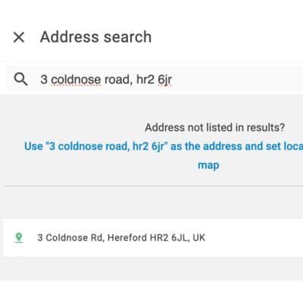Click the grey area below search result
Screen dimensions: 303x303
pos(151,268)
